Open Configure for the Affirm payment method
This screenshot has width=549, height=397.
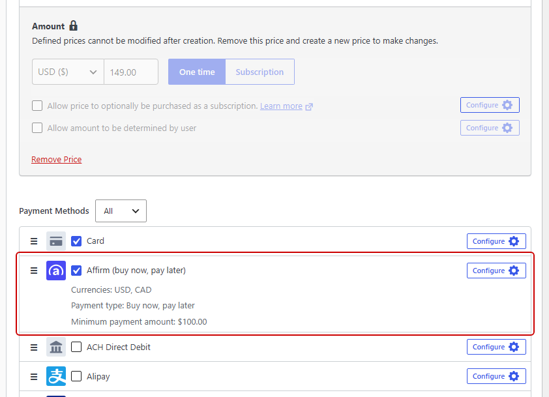pyautogui.click(x=496, y=271)
